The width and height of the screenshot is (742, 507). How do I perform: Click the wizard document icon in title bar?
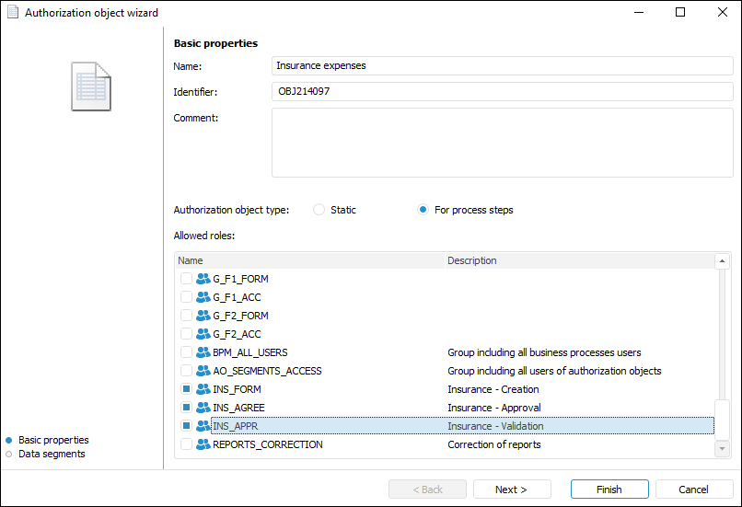click(x=13, y=13)
